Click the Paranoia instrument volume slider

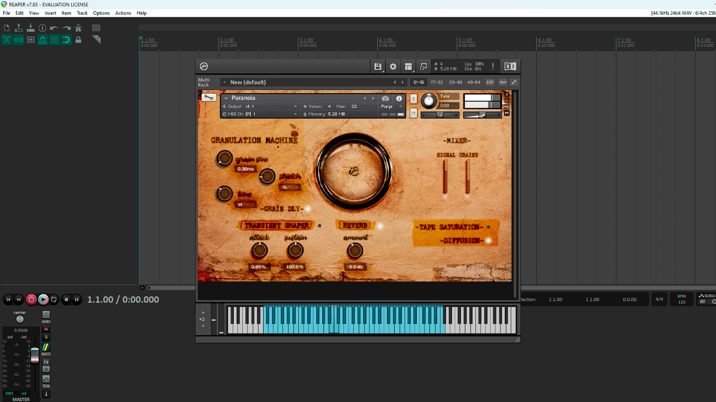pos(482,115)
